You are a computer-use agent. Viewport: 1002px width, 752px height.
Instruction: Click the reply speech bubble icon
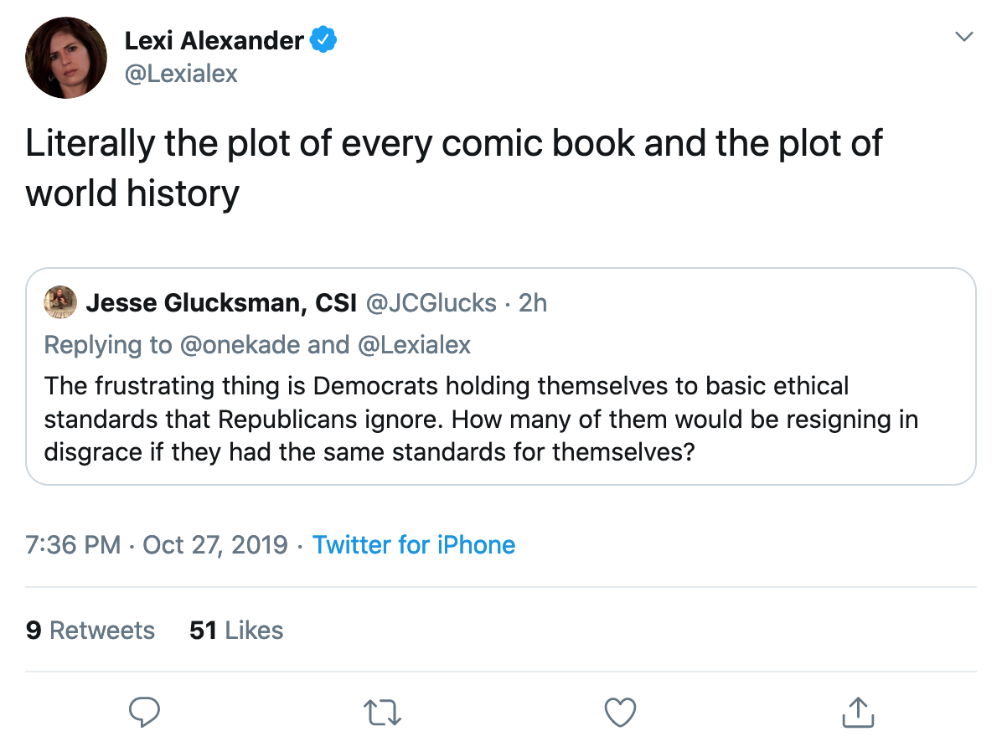pyautogui.click(x=145, y=713)
